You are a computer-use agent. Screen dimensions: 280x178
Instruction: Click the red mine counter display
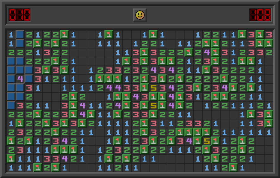click(x=20, y=15)
